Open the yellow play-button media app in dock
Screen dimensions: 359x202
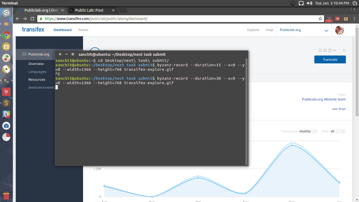[6, 69]
